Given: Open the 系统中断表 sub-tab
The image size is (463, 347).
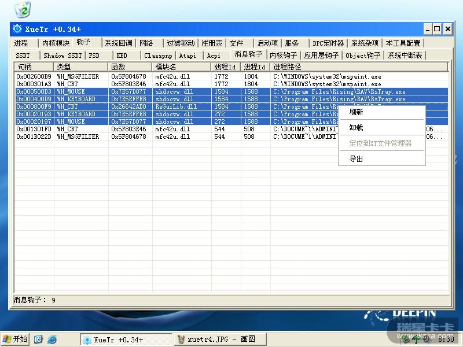Looking at the screenshot, I should [405, 56].
